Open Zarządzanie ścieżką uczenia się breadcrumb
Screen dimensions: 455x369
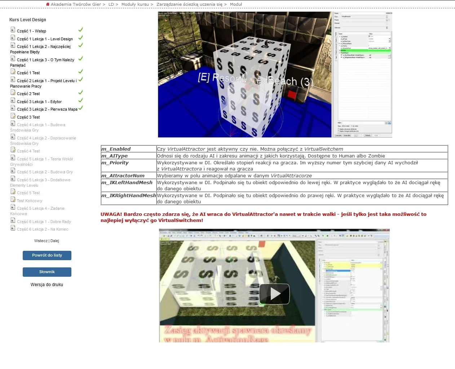click(189, 4)
